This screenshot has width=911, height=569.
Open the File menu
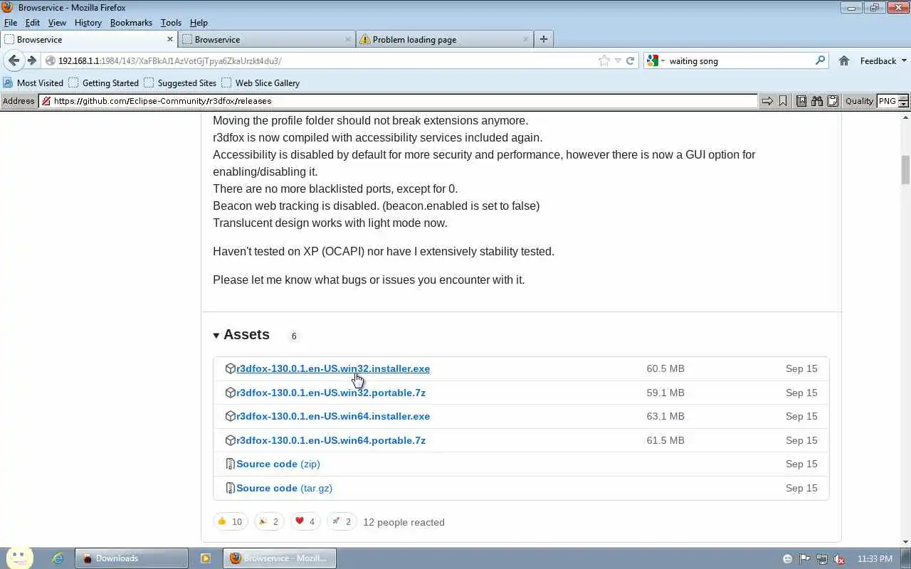click(x=11, y=23)
